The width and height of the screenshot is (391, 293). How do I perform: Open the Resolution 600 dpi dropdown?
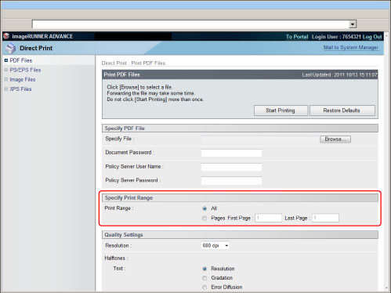pos(215,246)
